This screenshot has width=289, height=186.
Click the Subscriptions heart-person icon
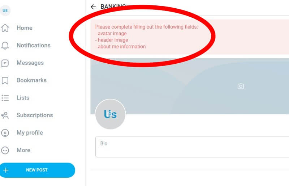[5, 115]
